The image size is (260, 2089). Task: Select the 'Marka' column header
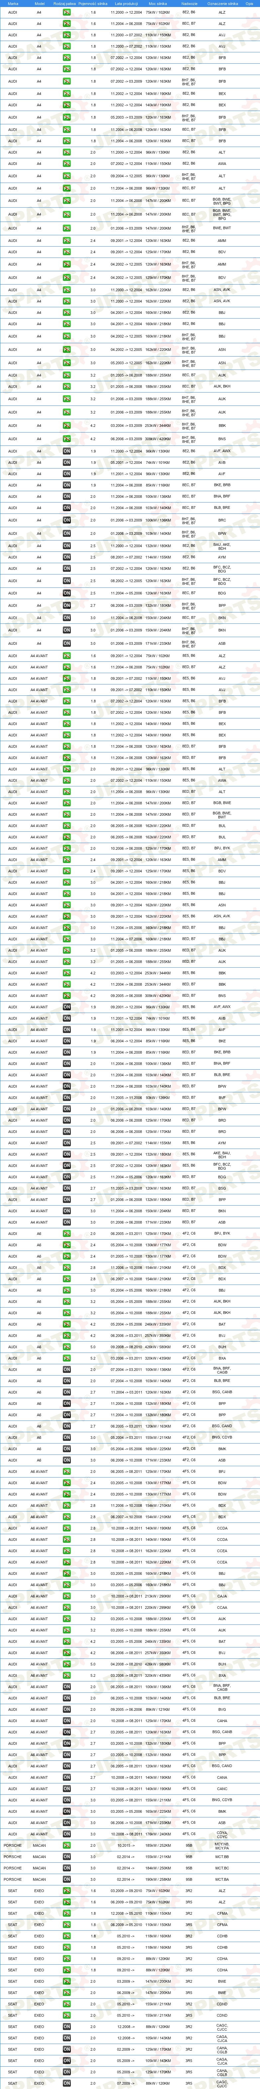pyautogui.click(x=13, y=3)
